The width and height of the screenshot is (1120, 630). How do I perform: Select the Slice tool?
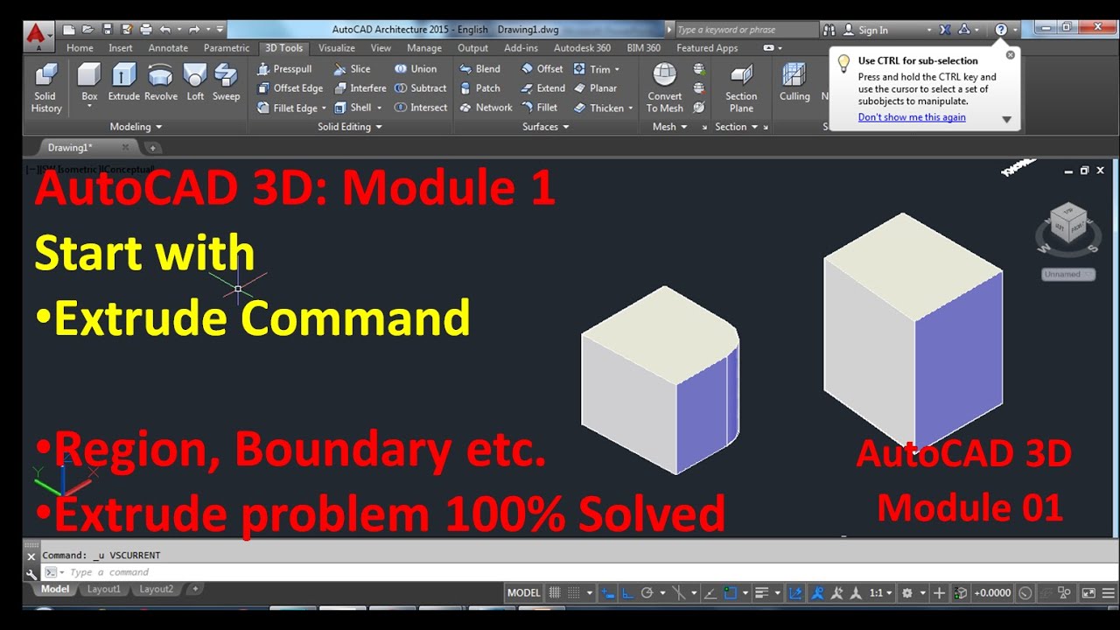pyautogui.click(x=352, y=68)
